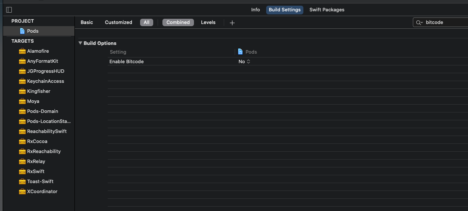Screen dimensions: 468x211
Task: Click the KeychainAccess target toolbox icon
Action: (22, 81)
